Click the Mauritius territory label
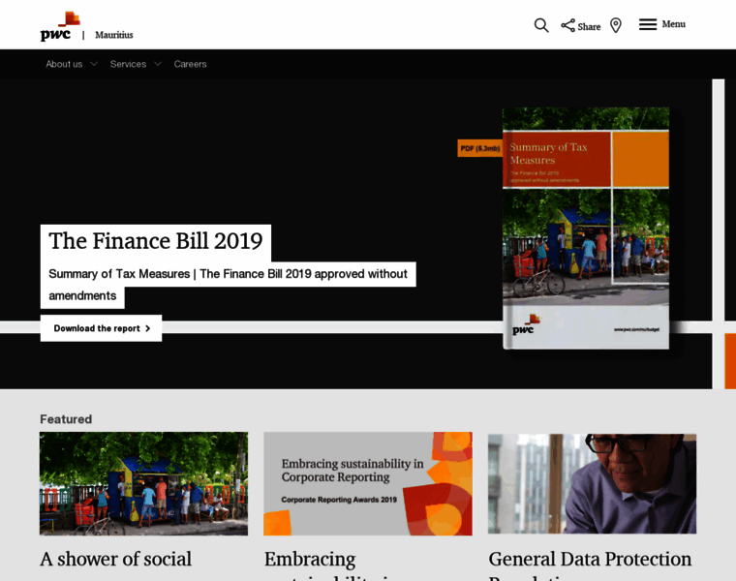Screen dimensions: 736x581 point(114,35)
